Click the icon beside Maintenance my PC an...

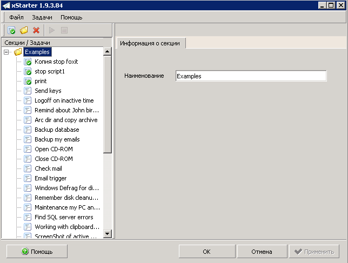tap(28, 207)
